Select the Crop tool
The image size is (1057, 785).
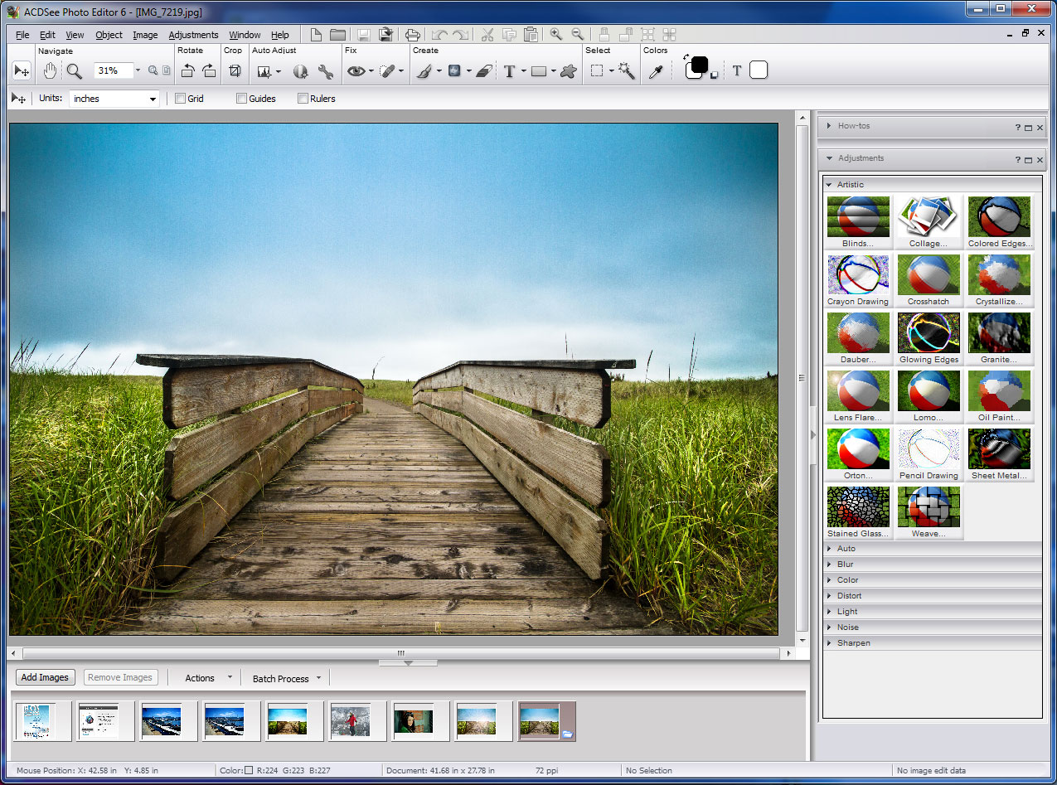pos(235,71)
